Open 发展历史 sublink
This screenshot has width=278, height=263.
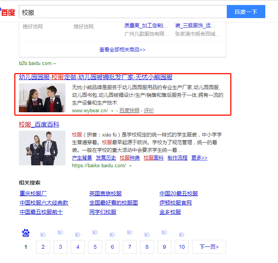(106, 158)
